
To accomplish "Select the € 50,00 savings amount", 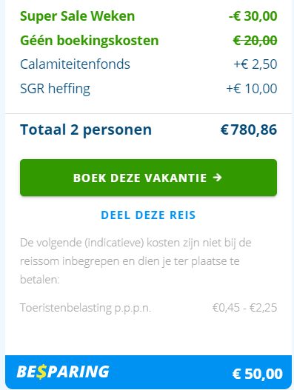I will tap(258, 374).
